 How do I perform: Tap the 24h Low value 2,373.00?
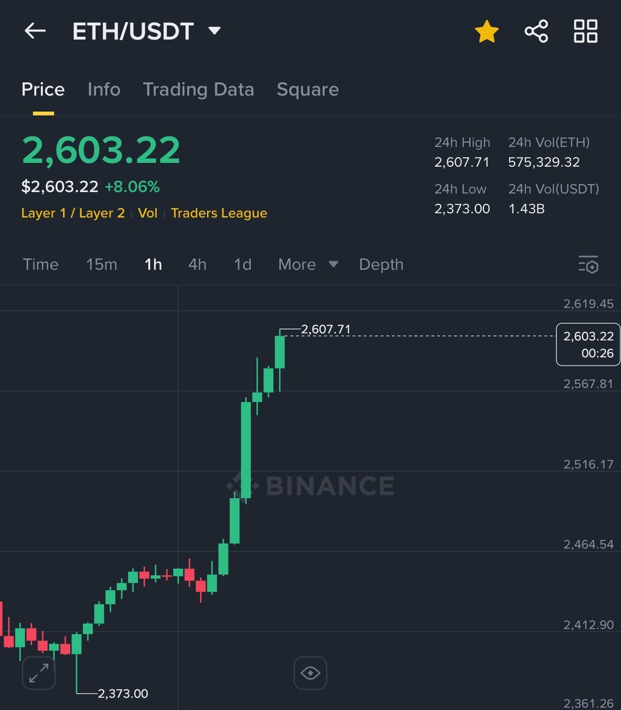[462, 208]
